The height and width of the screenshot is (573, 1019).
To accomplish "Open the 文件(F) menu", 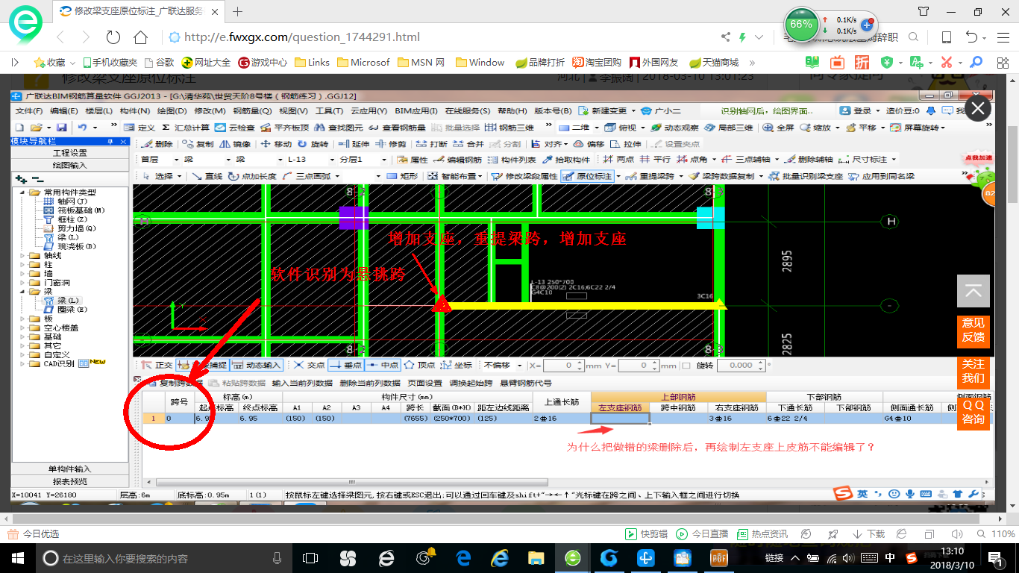I will tap(29, 110).
